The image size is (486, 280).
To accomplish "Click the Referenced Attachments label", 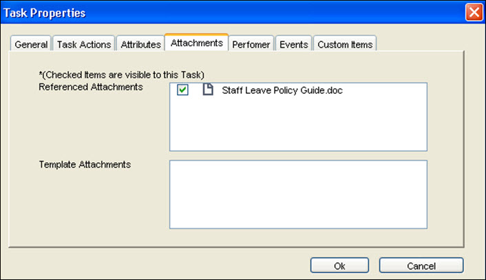I will pyautogui.click(x=90, y=87).
